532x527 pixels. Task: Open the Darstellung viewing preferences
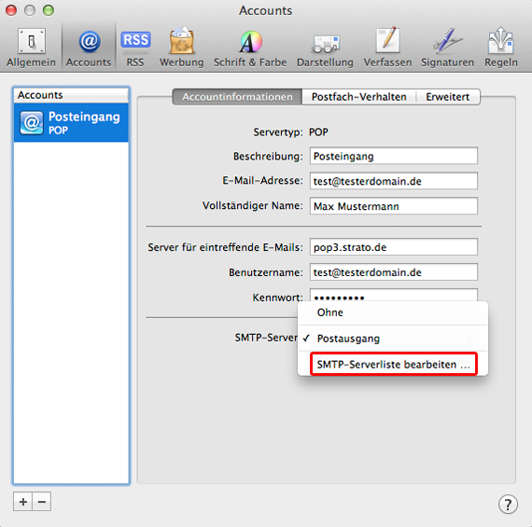point(325,48)
